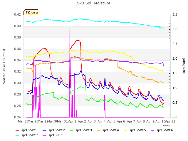Click the Apr 1 date label
Viewport: 188px width, 141px height.
pos(72,121)
